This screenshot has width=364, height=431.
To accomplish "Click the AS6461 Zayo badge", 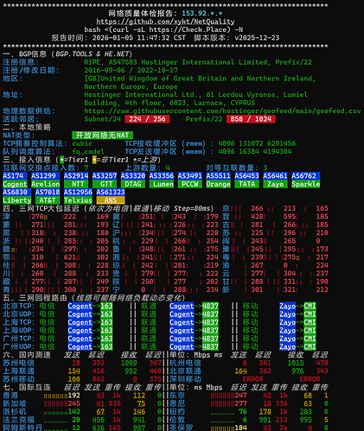I will click(275, 180).
